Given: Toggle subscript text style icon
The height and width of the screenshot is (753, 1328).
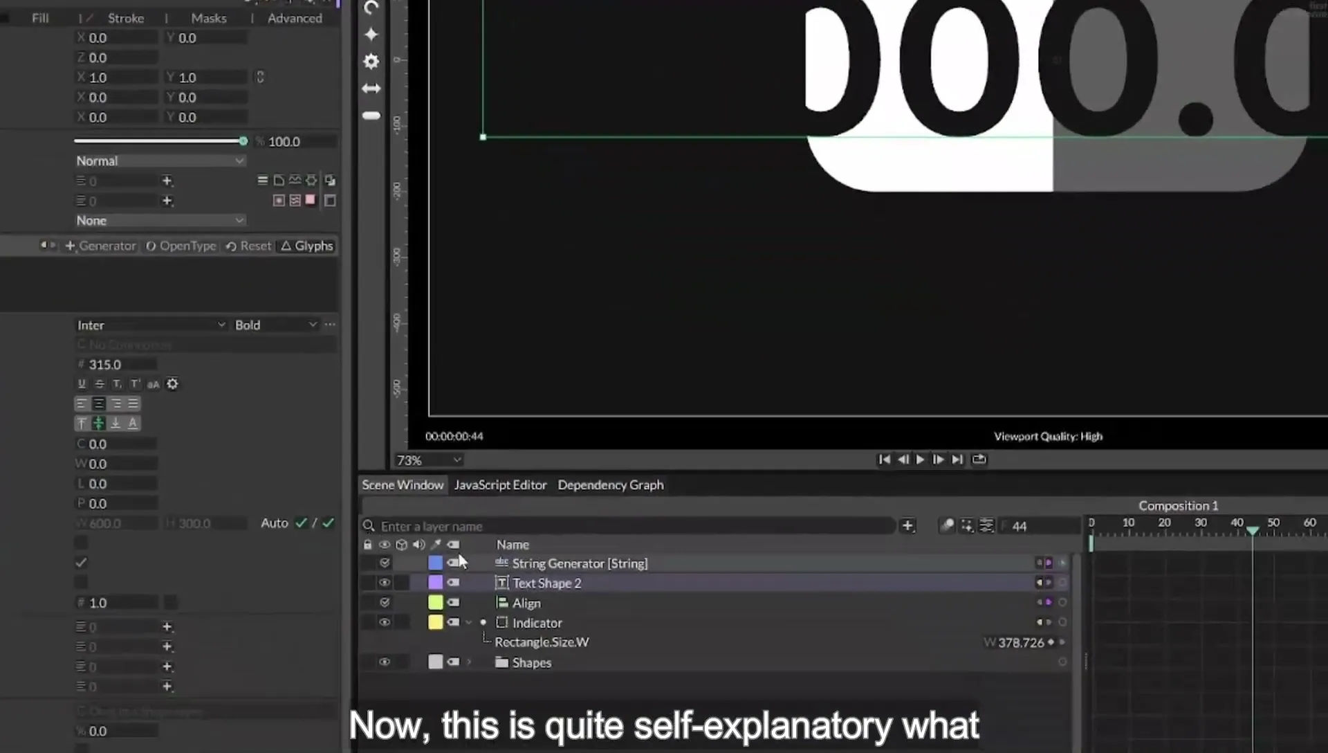Looking at the screenshot, I should [x=118, y=384].
